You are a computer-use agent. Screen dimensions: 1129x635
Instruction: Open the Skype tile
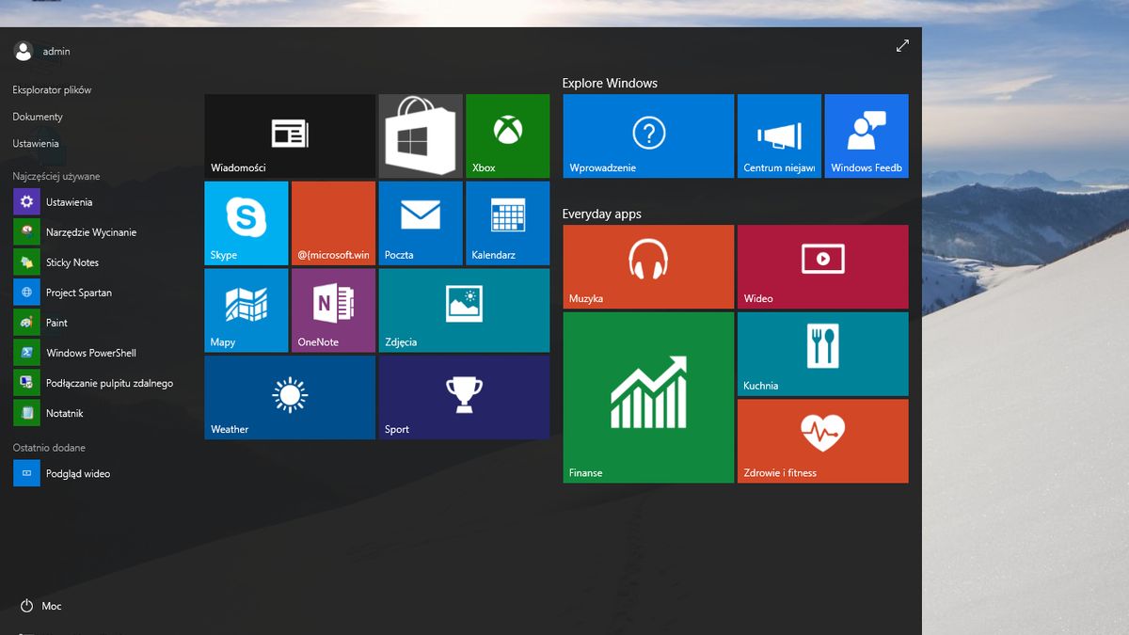point(246,223)
